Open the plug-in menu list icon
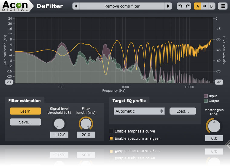Viewport: 230px width, 166px height. point(223,6)
